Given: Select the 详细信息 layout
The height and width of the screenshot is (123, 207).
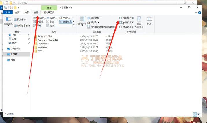Looking at the screenshot, I should (65, 22).
